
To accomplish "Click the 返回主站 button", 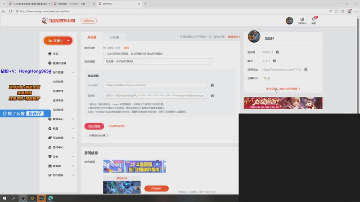I will tap(88, 21).
